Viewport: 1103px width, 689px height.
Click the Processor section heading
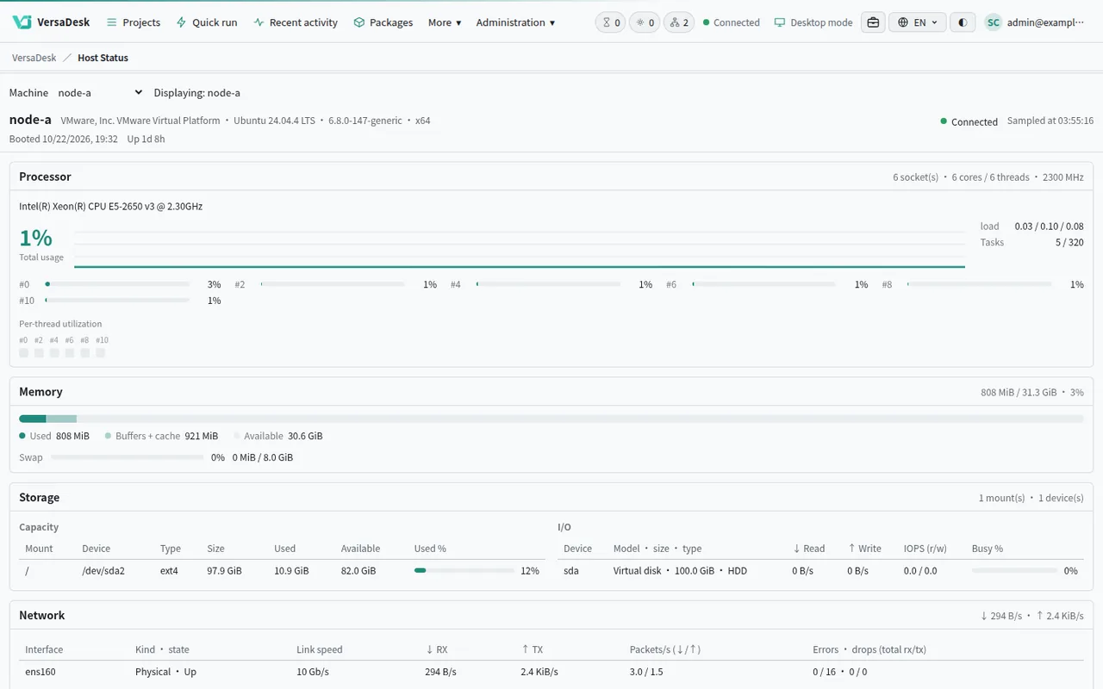(45, 177)
